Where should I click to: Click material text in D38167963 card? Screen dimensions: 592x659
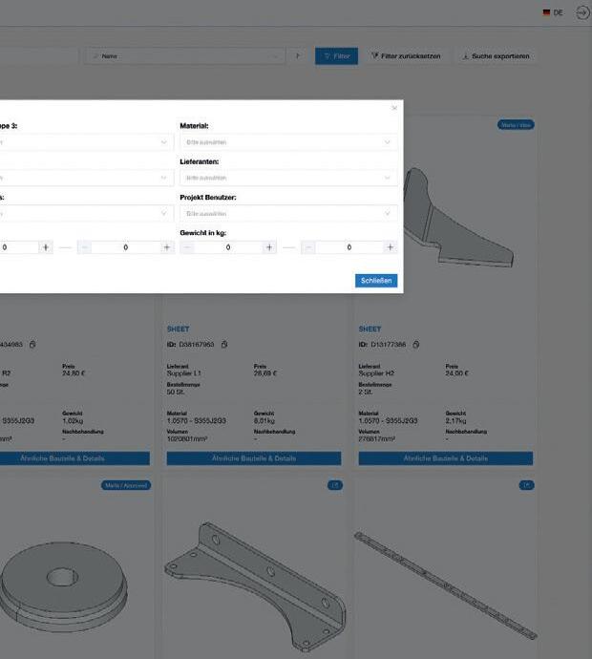tap(196, 420)
